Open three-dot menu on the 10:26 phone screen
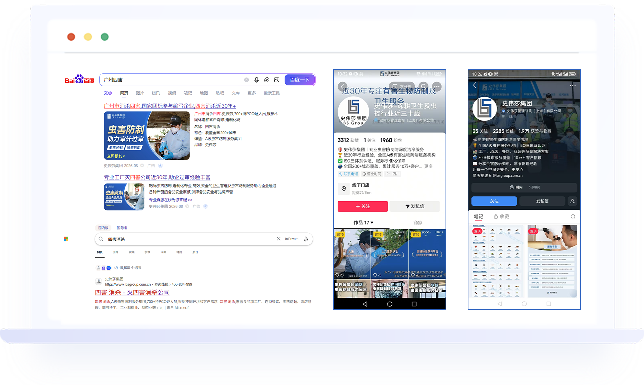644x385 pixels. (x=573, y=86)
